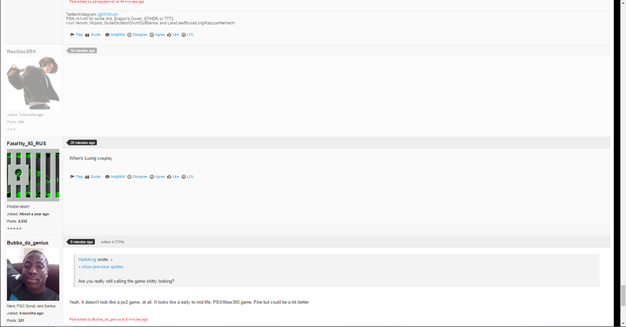Image resolution: width=626 pixels, height=327 pixels.
Task: Click Disagree on Luong cosplay post
Action: (138, 176)
